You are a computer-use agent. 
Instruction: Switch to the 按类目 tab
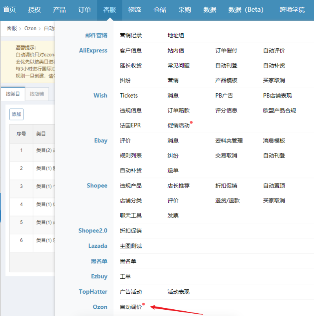[13, 94]
